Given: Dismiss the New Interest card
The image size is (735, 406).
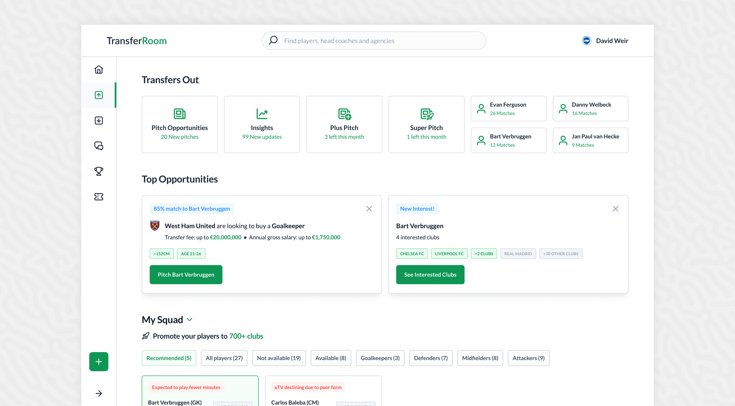Looking at the screenshot, I should [615, 209].
